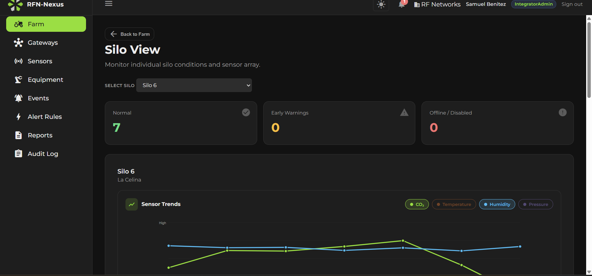The width and height of the screenshot is (592, 276).
Task: Click the Sensor Trends chart icon
Action: [x=132, y=204]
